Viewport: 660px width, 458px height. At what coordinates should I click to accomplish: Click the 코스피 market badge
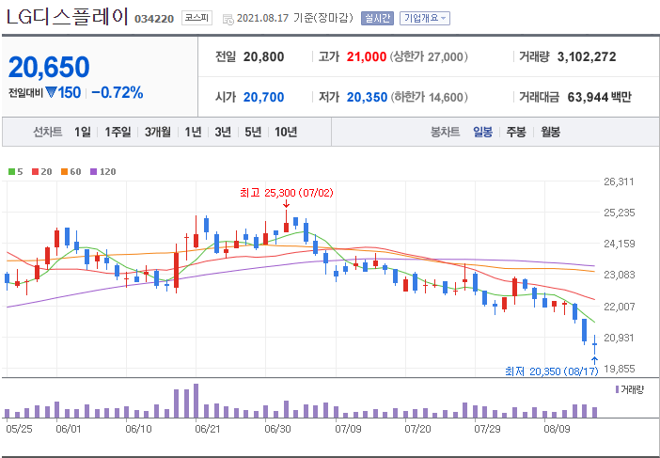196,18
